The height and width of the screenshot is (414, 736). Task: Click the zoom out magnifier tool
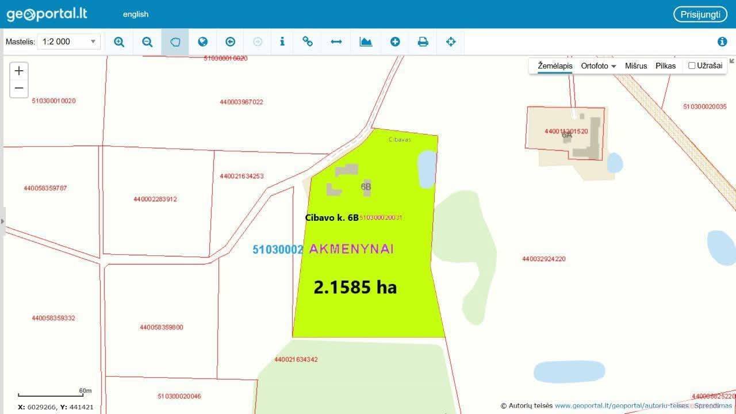(x=147, y=42)
